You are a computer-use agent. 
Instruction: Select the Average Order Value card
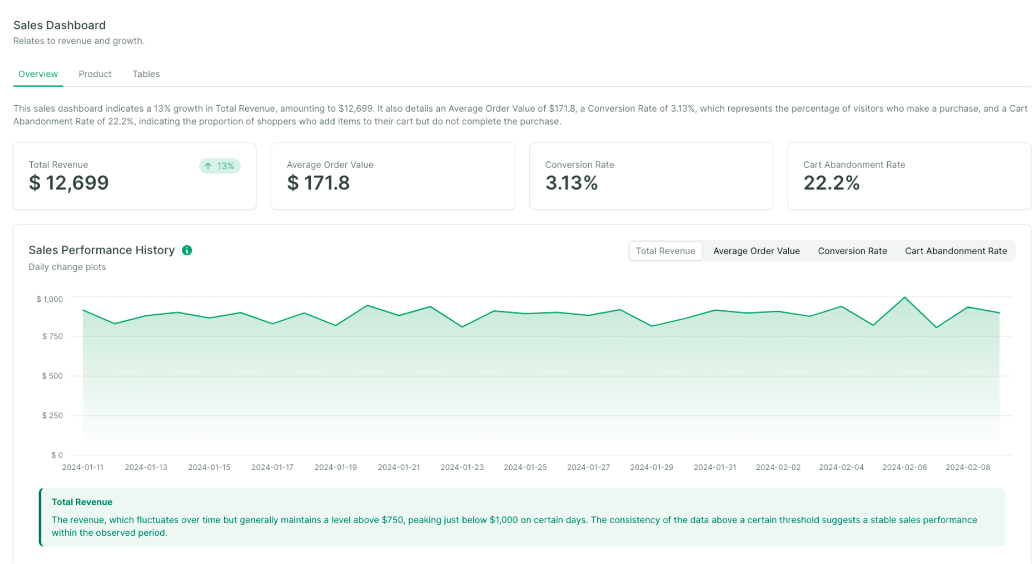(392, 176)
